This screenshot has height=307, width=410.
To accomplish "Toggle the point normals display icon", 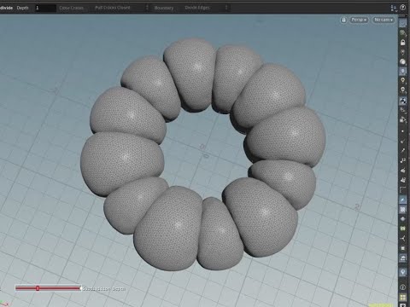I will tap(402, 141).
